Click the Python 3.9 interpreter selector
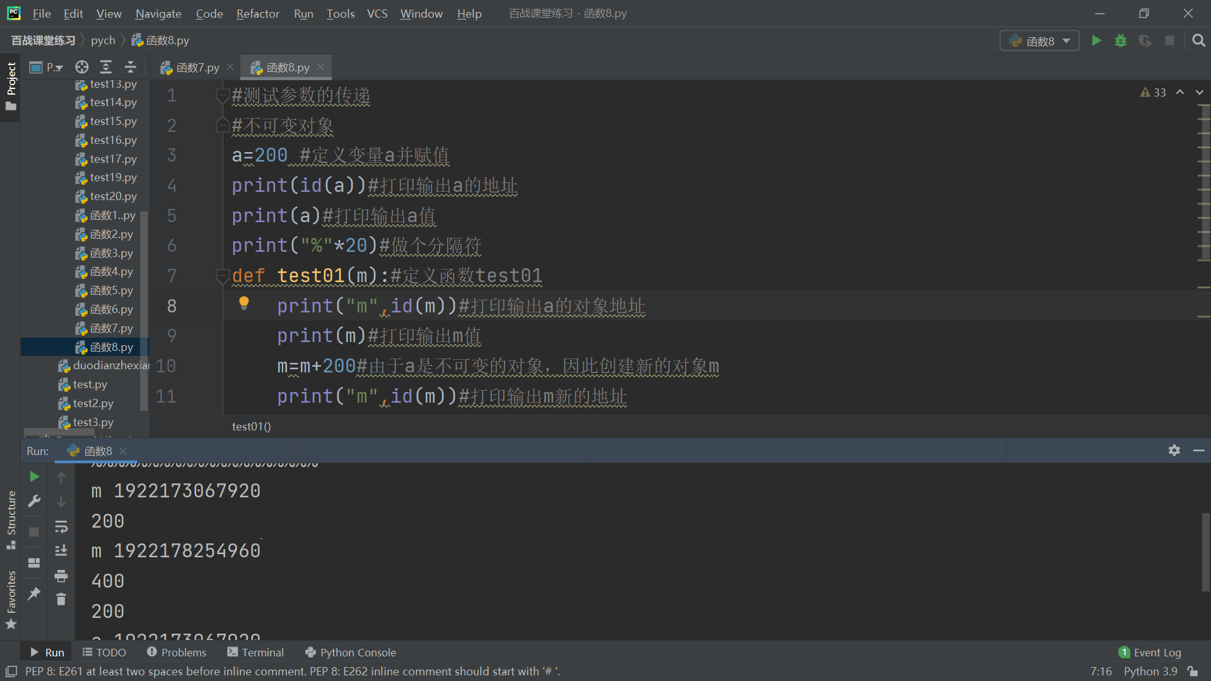1211x681 pixels. click(x=1150, y=671)
